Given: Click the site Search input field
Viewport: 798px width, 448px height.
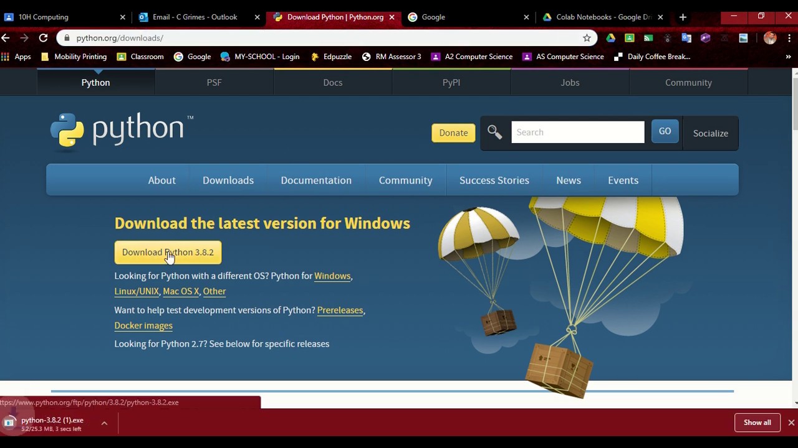Looking at the screenshot, I should point(578,132).
